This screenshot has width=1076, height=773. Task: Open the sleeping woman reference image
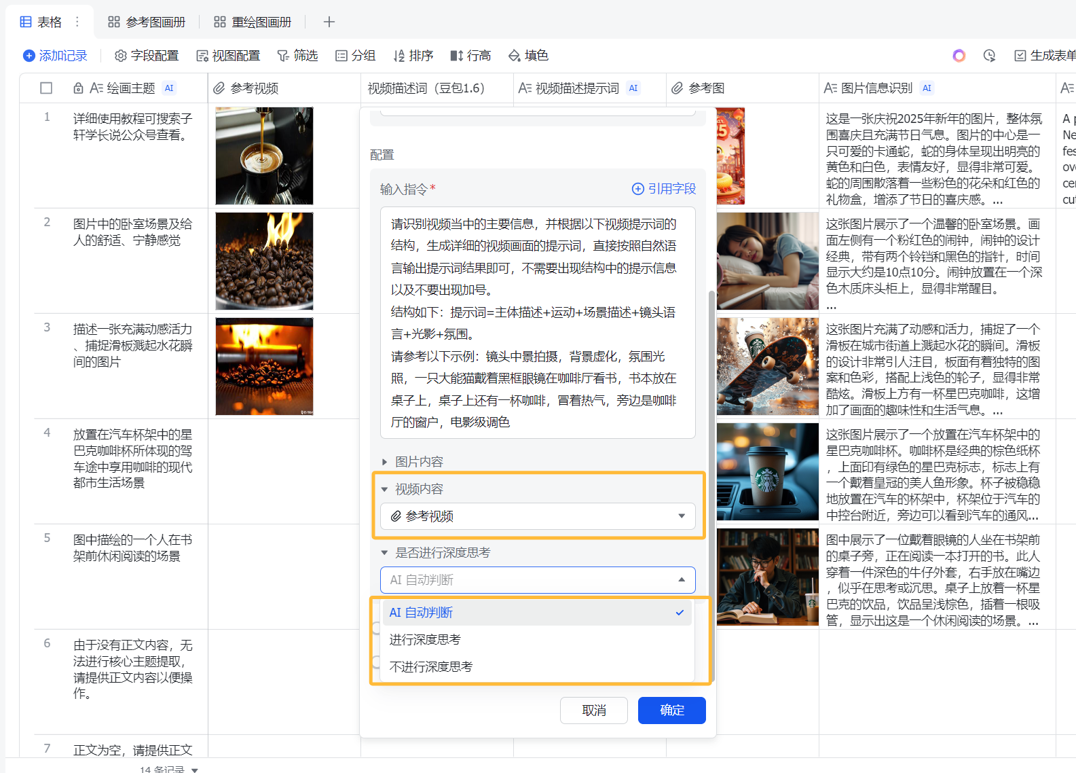767,261
